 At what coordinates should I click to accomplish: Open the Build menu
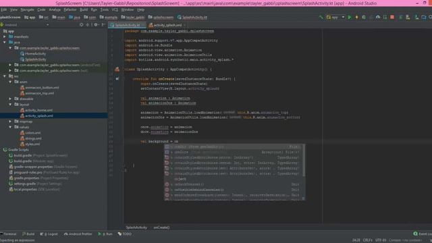(84, 9)
